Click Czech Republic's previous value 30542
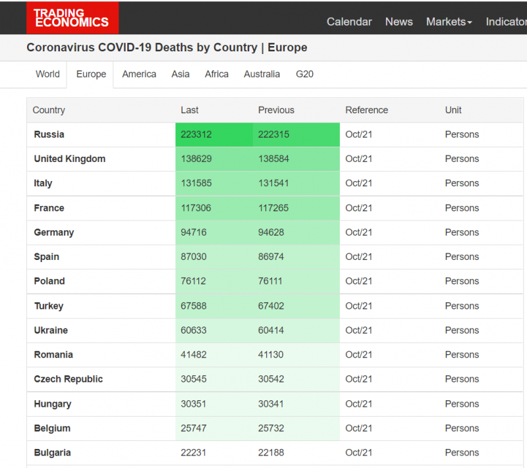This screenshot has width=527, height=468. [x=271, y=379]
